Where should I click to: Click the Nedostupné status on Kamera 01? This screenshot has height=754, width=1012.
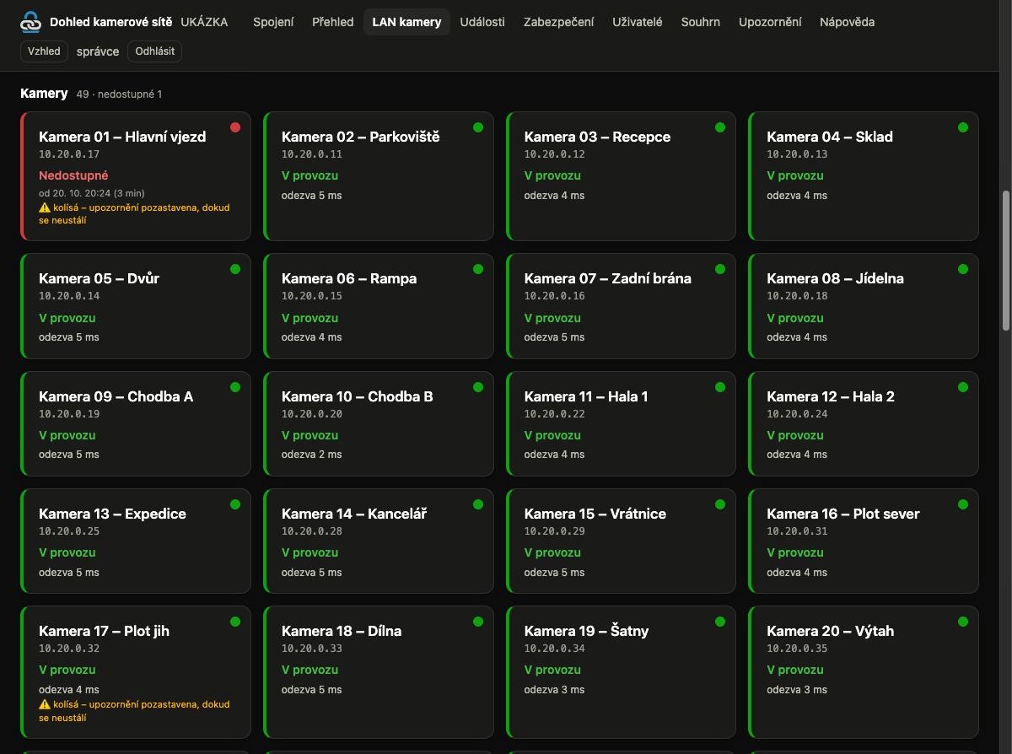click(x=73, y=175)
